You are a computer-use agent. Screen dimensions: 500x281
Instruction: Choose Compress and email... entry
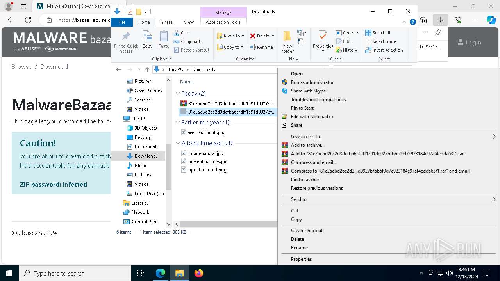pyautogui.click(x=314, y=162)
